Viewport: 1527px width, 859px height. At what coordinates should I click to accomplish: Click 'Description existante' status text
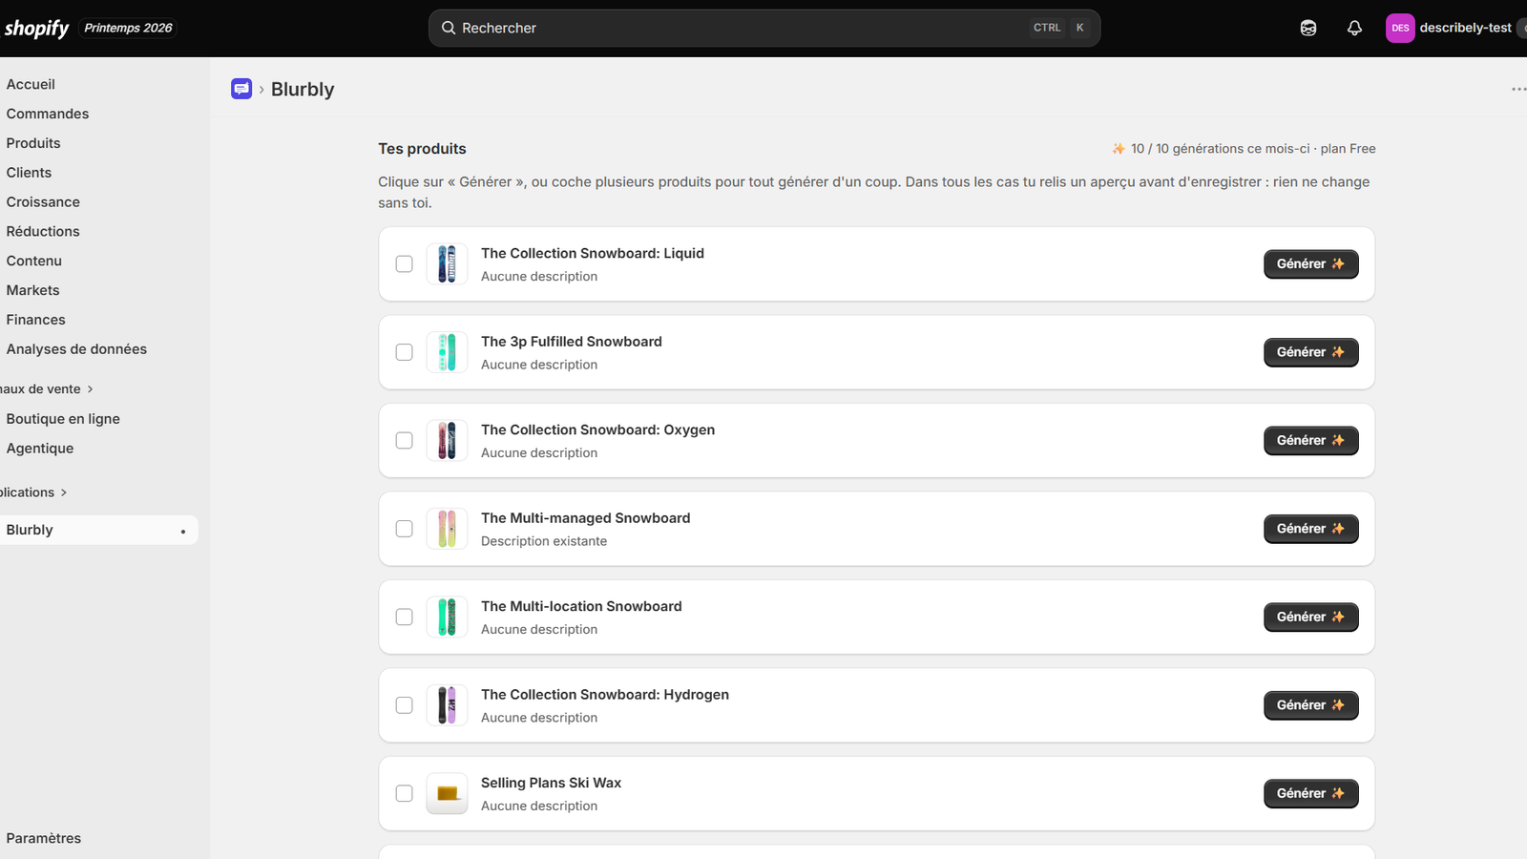click(x=544, y=541)
